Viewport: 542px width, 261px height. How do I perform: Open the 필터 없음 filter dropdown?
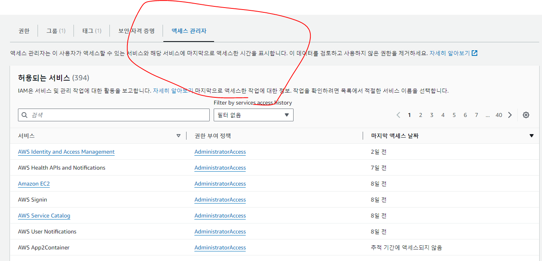[x=254, y=115]
